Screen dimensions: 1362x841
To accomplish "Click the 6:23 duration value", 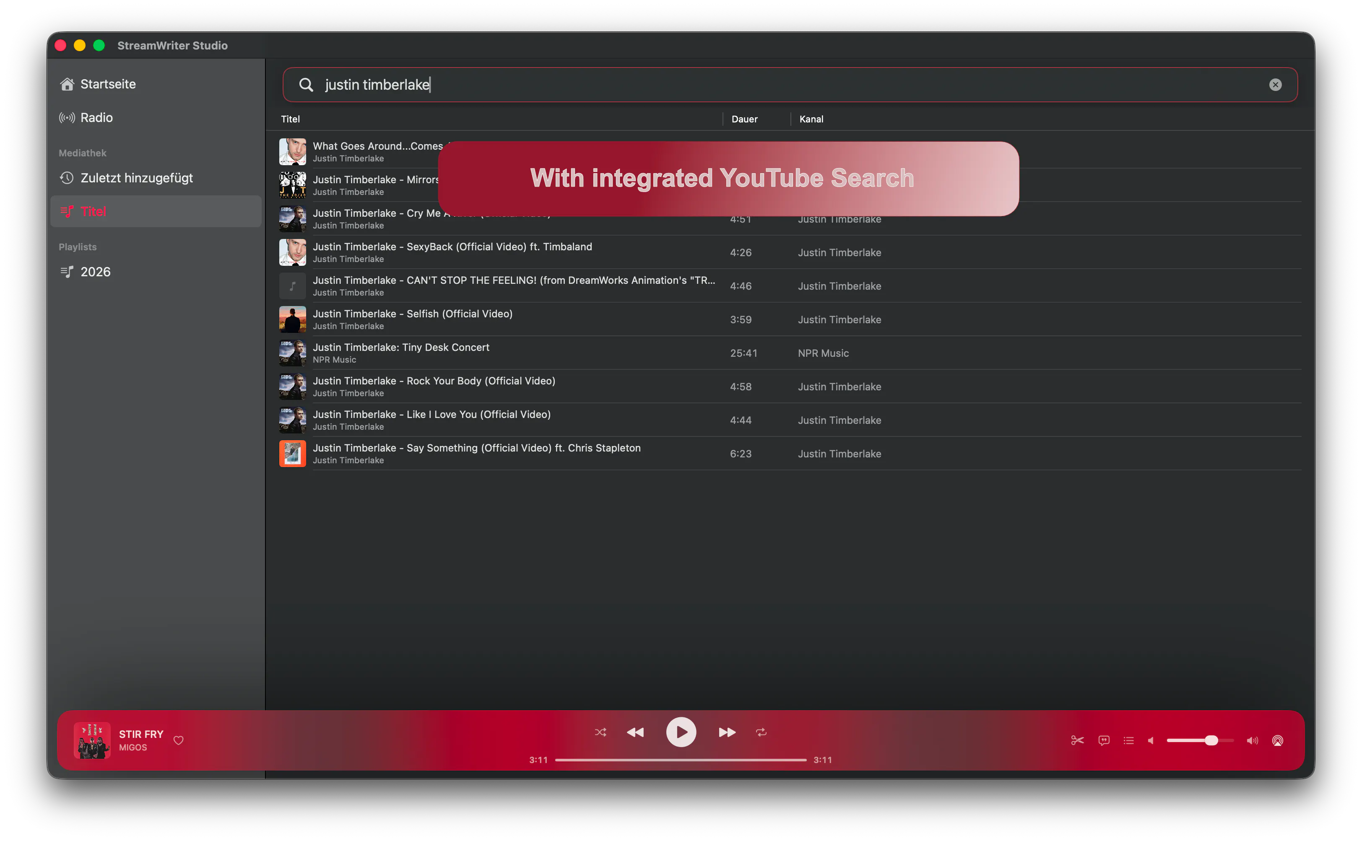I will click(x=741, y=454).
